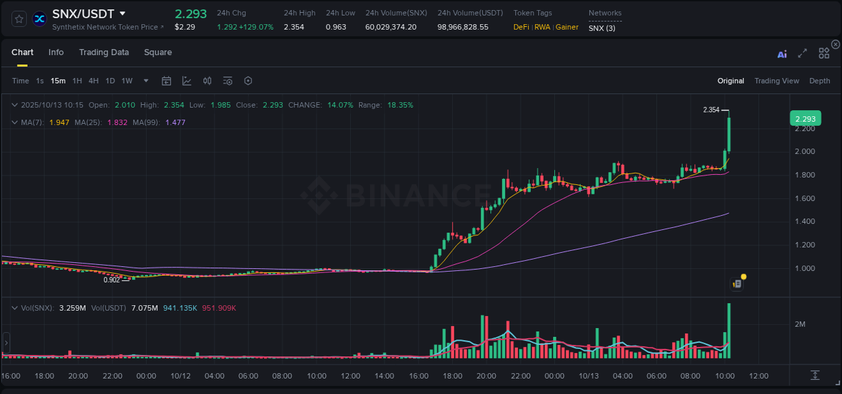Open the Ai assistant on the chart toolbar
This screenshot has height=394, width=842.
click(781, 54)
